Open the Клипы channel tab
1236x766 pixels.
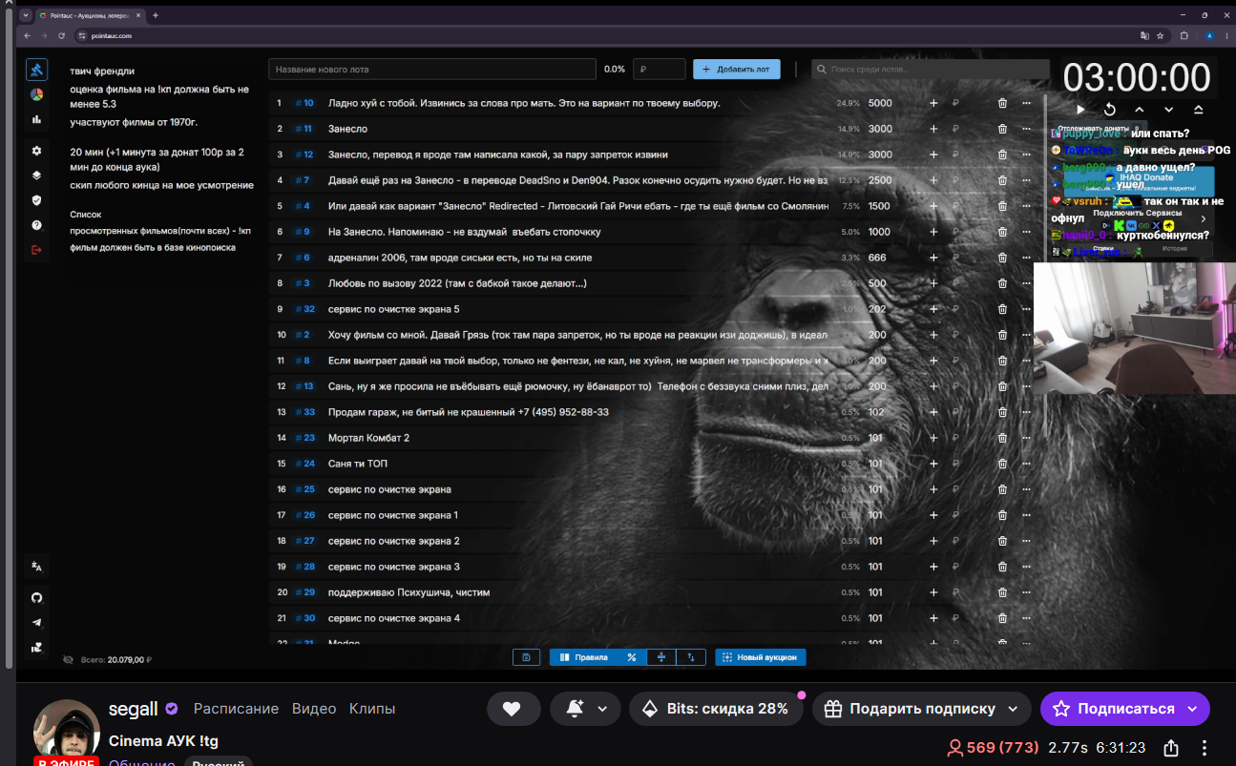[x=372, y=709]
